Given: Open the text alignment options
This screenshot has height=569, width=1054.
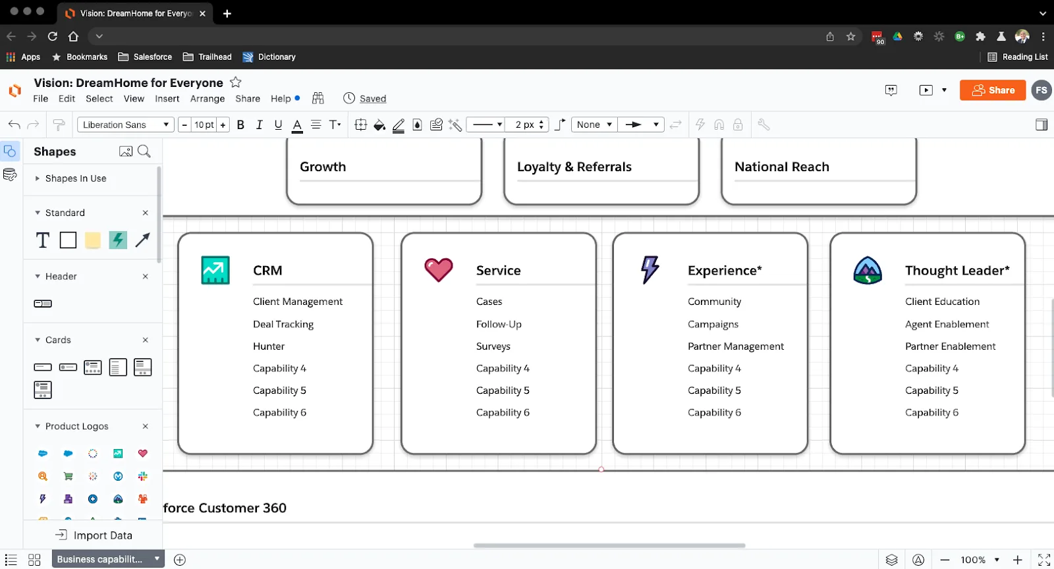Looking at the screenshot, I should pyautogui.click(x=316, y=124).
